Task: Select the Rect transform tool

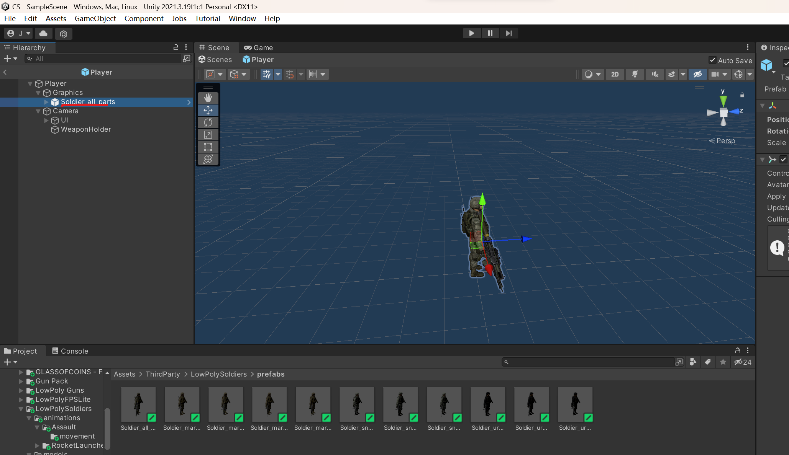Action: pyautogui.click(x=208, y=147)
